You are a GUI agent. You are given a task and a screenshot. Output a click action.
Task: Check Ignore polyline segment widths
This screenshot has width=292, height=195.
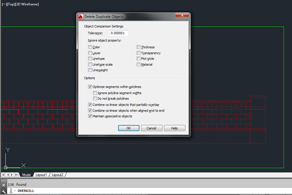pos(95,93)
